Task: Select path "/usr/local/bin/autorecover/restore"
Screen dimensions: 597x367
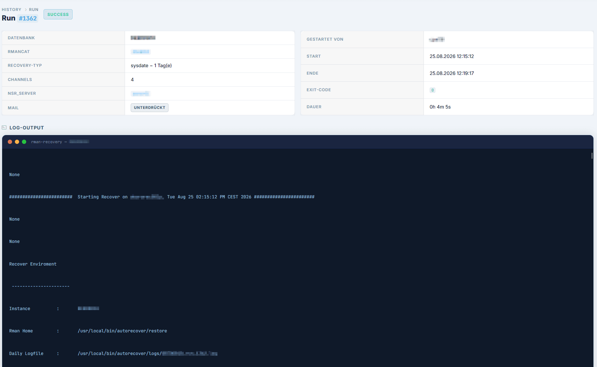Action: pyautogui.click(x=123, y=331)
